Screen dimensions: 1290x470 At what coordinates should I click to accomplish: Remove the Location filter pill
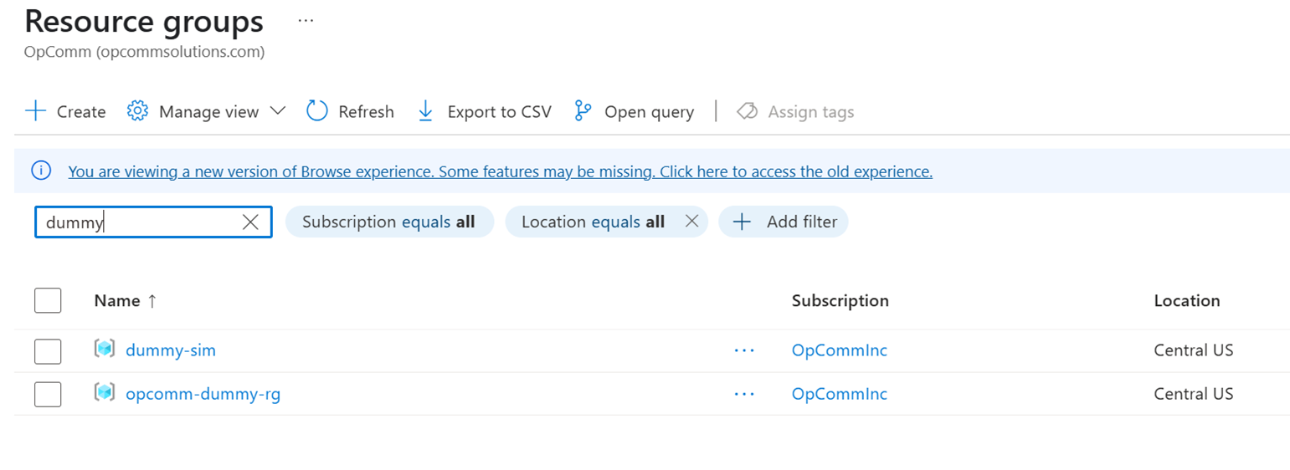point(691,222)
